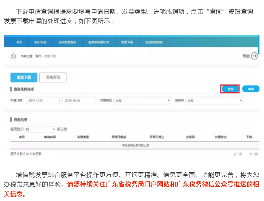Open the 每页显示 records-per-page dropdown
The width and height of the screenshot is (264, 201).
40,129
